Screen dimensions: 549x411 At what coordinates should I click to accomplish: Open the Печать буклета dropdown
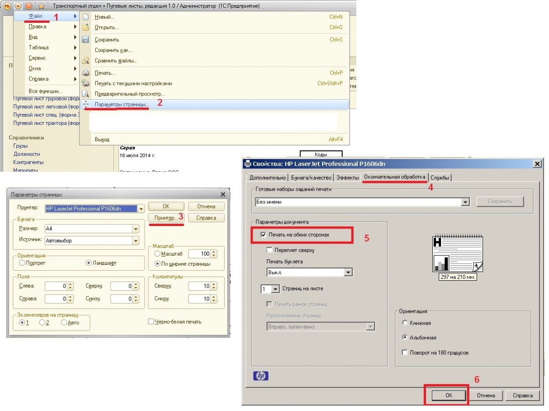click(x=348, y=272)
